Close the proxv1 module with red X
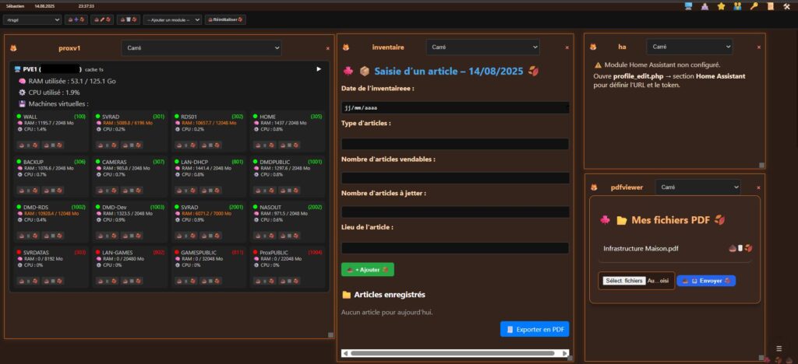This screenshot has width=798, height=364. coord(327,48)
